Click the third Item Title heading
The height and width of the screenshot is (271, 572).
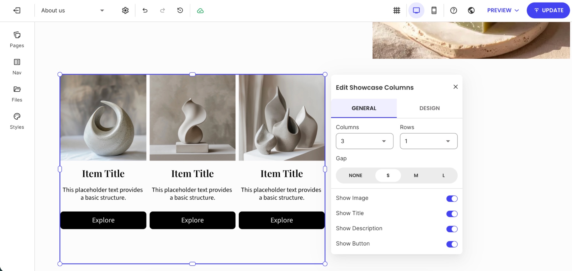coord(282,174)
